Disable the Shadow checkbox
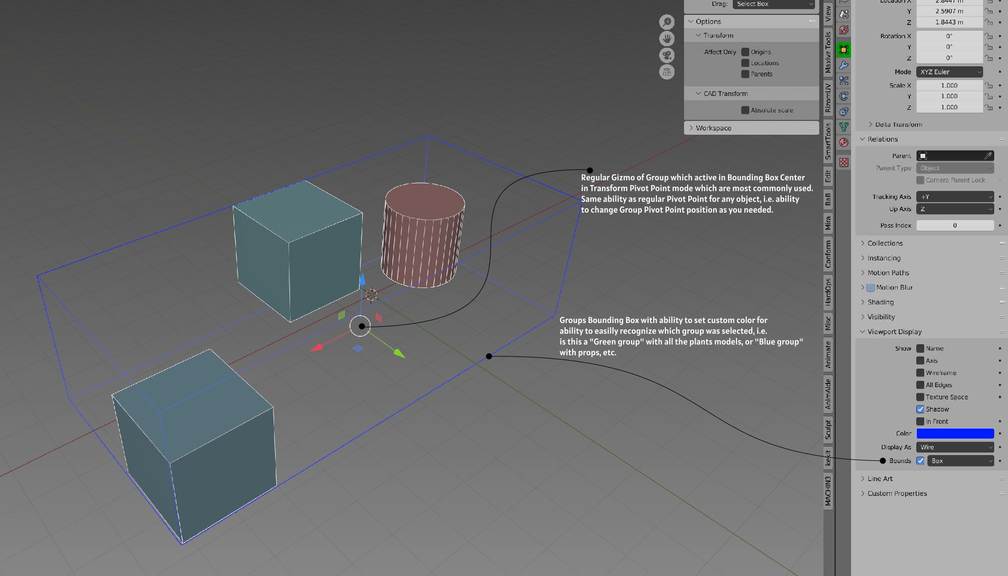The image size is (1008, 576). click(x=920, y=409)
